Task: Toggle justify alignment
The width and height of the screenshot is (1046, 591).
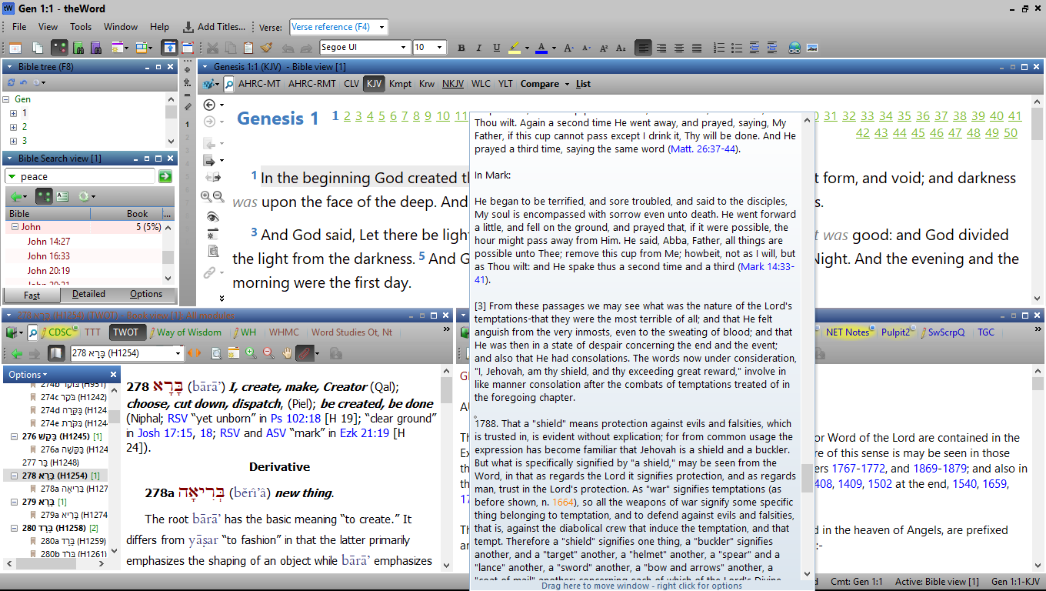Action: pos(697,48)
